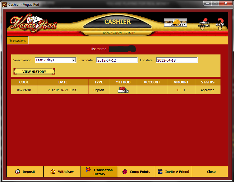Click the Invite A Friend people icon
The width and height of the screenshot is (234, 182).
pyautogui.click(x=160, y=172)
